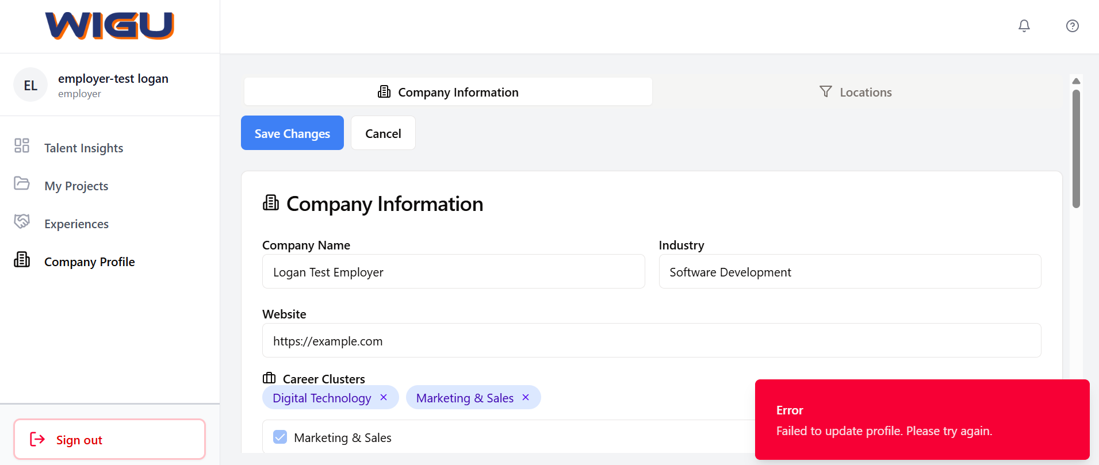Image resolution: width=1099 pixels, height=465 pixels.
Task: Open Talent Insights in the sidebar
Action: pyautogui.click(x=83, y=148)
